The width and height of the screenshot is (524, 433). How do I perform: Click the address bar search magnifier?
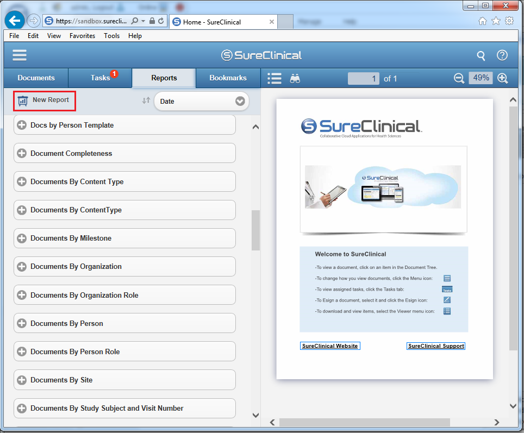point(134,21)
